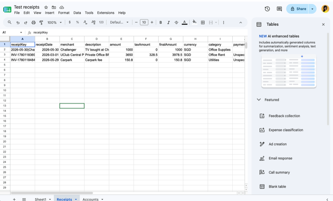Open the toolbar more options menu
The width and height of the screenshot is (333, 201).
[x=224, y=22]
